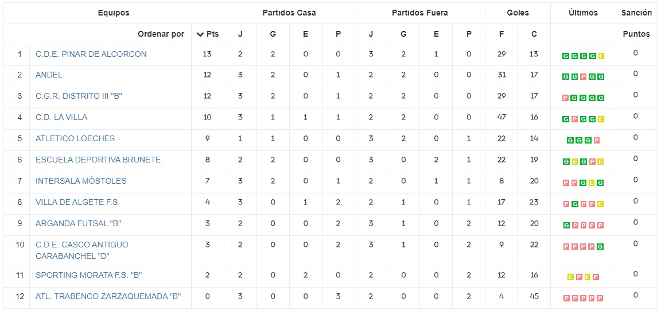The height and width of the screenshot is (314, 661).
Task: Click the yellow E result badge for Pinar de Alcorcon
Action: point(601,56)
